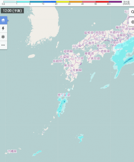
Task: Click the purple 80+ legend color segment
Action: point(115,2)
